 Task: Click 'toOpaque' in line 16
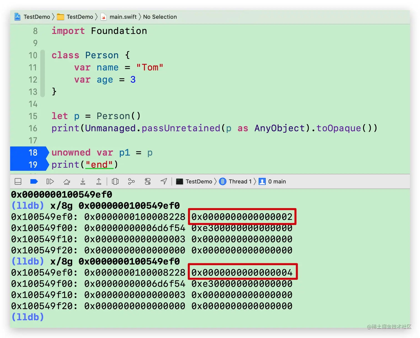pos(339,128)
